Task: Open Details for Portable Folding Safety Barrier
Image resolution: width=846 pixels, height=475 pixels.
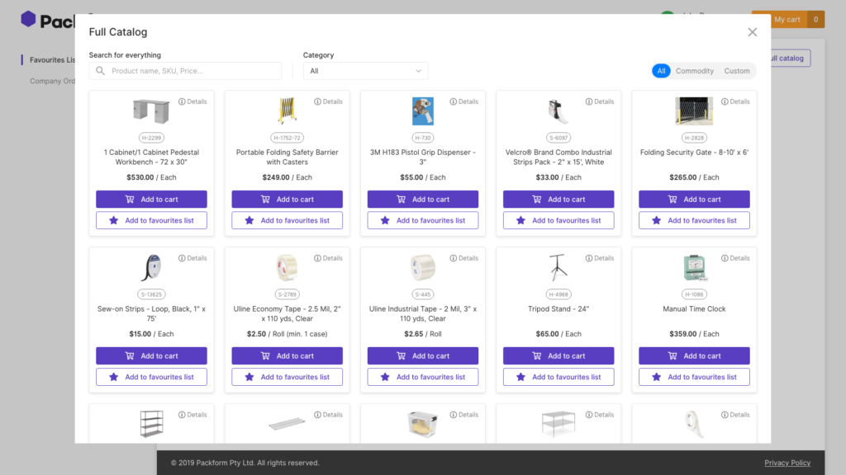Action: pyautogui.click(x=328, y=101)
